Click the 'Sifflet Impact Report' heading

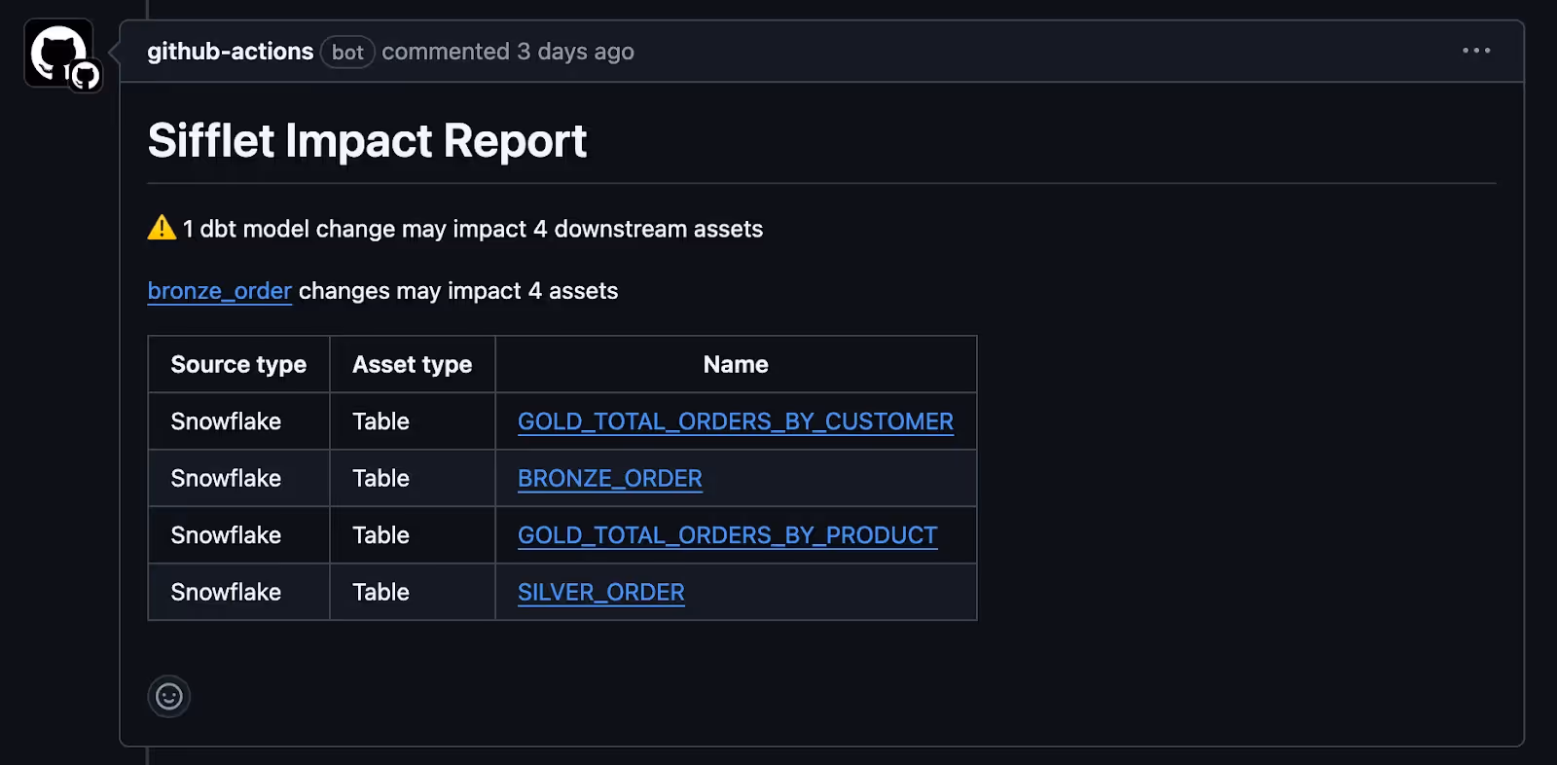click(x=368, y=141)
